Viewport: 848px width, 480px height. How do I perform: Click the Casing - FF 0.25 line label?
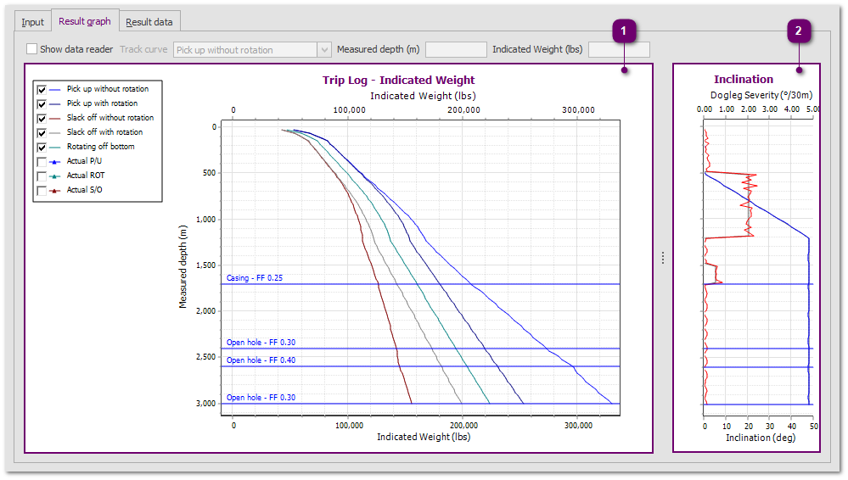pyautogui.click(x=255, y=278)
